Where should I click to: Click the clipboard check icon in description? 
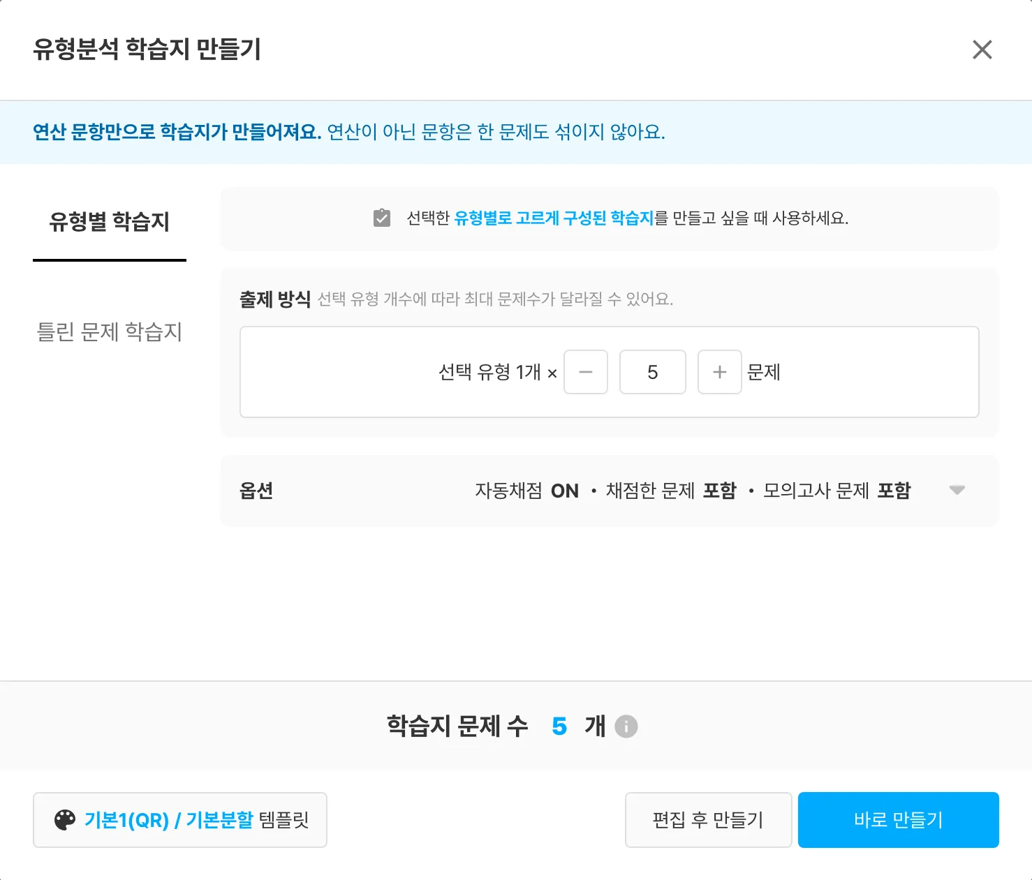tap(382, 218)
